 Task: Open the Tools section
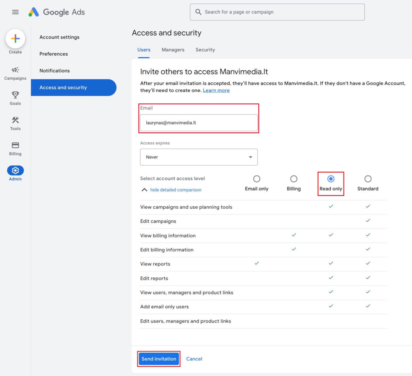pos(15,123)
